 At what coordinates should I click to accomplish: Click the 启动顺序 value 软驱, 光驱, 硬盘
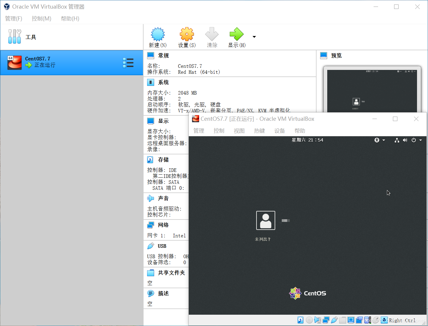coord(199,105)
